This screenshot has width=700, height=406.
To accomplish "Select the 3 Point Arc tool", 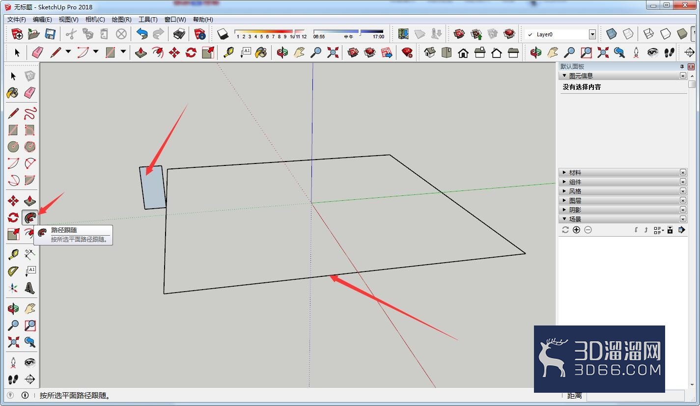I will click(13, 180).
